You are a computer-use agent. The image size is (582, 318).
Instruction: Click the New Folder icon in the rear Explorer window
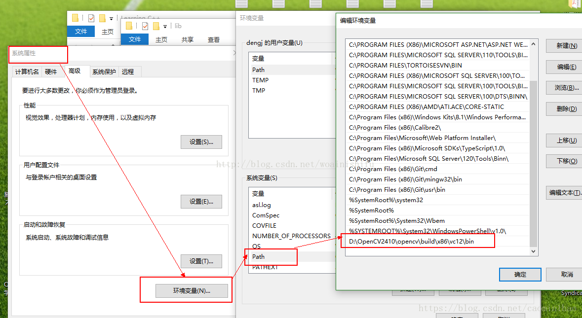(103, 18)
